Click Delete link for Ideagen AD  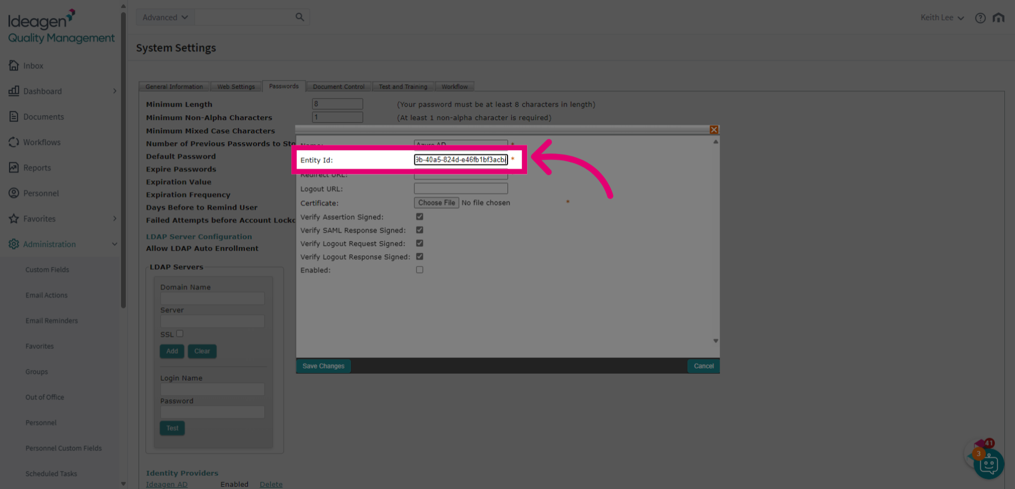coord(271,484)
